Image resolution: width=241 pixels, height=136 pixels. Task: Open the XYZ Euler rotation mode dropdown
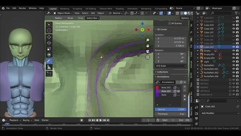click(x=171, y=66)
